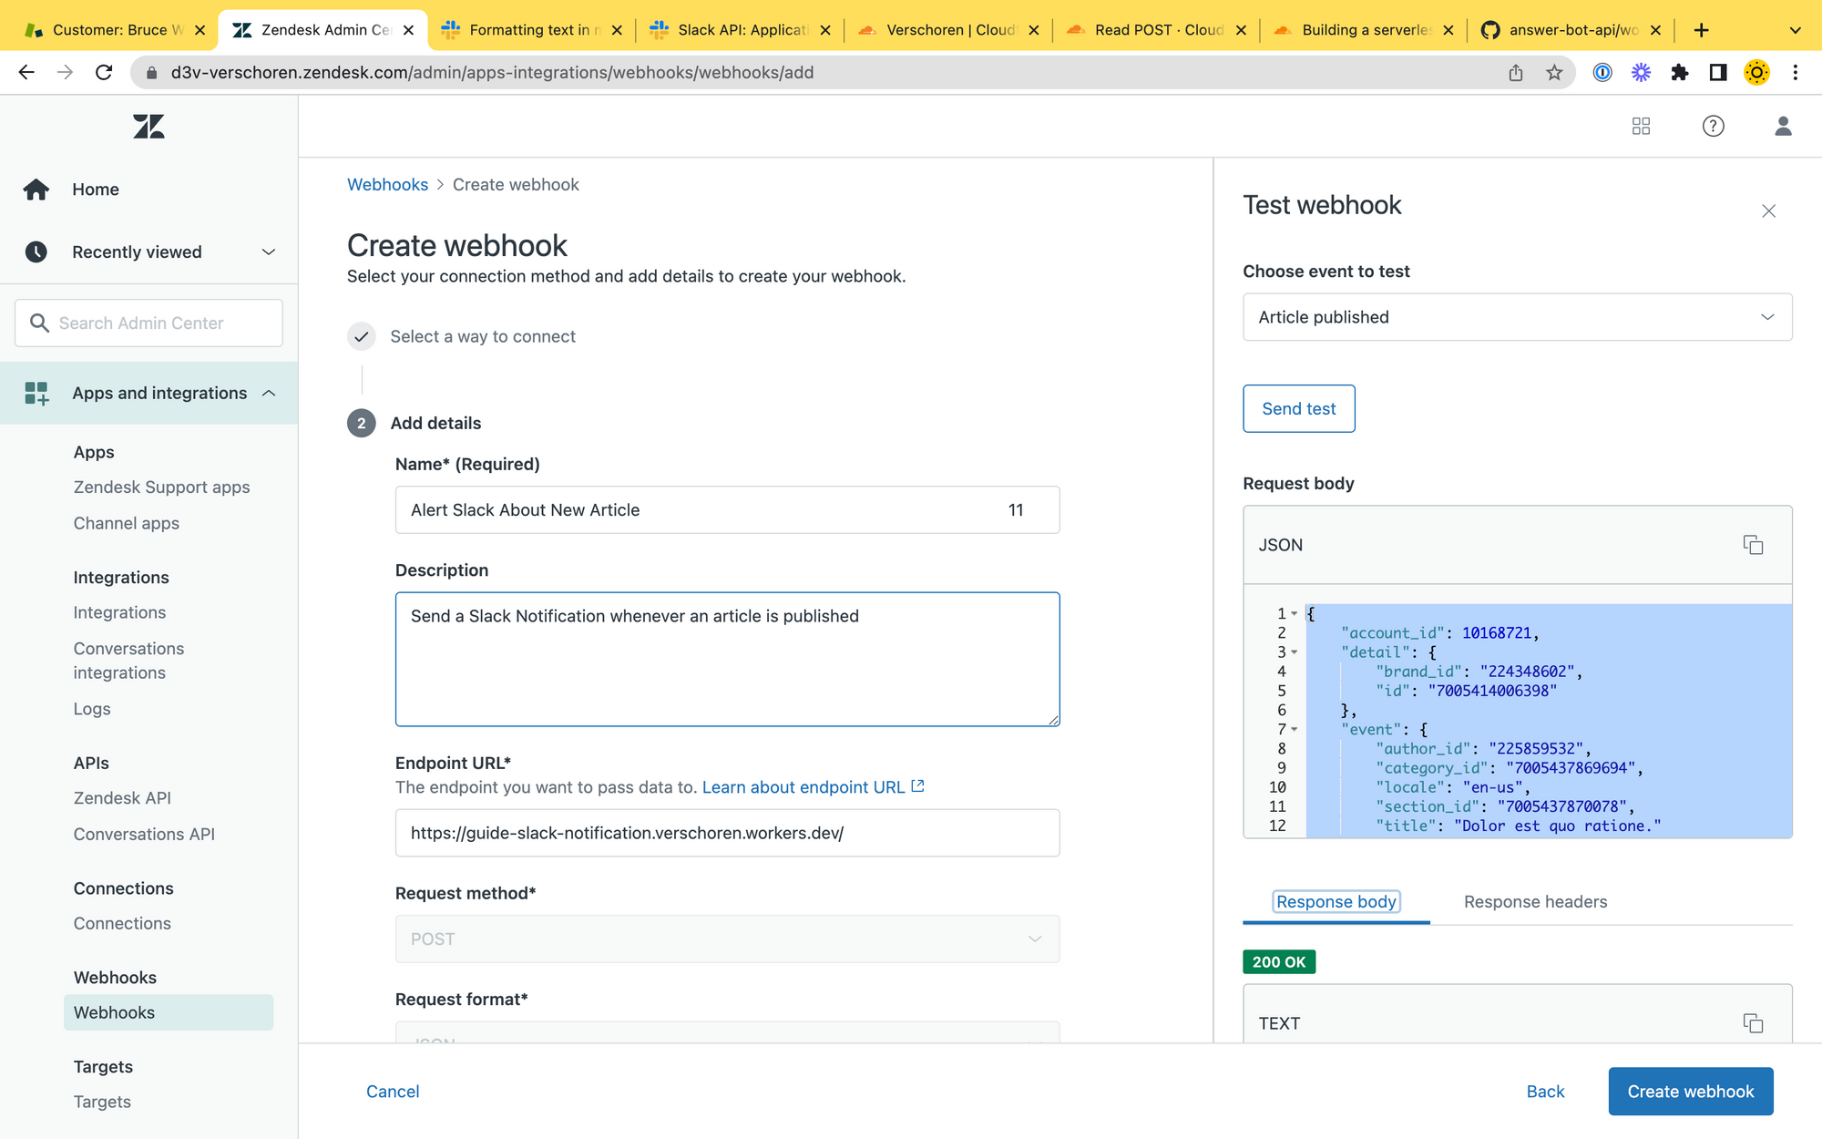
Task: Expand the Recently viewed section
Action: (268, 252)
